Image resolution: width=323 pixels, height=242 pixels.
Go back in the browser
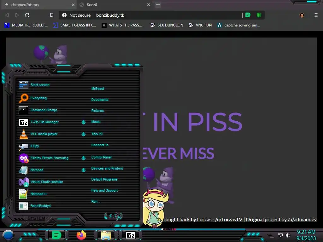[x=7, y=15]
